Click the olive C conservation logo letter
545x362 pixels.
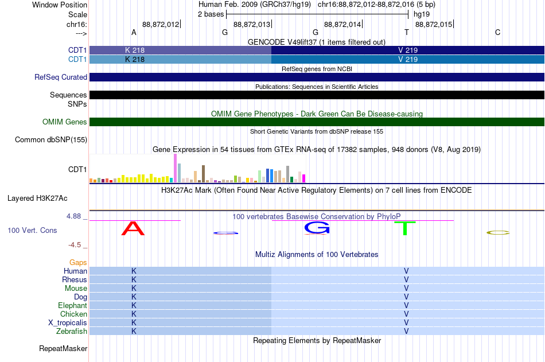point(498,233)
